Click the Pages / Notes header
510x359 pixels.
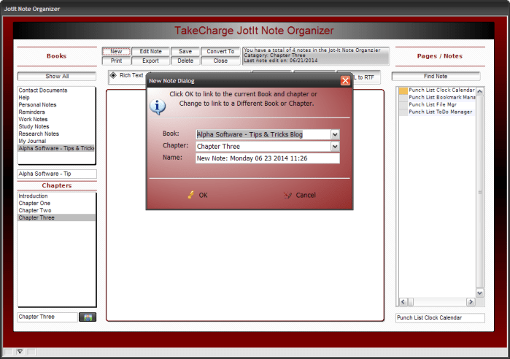tap(440, 56)
